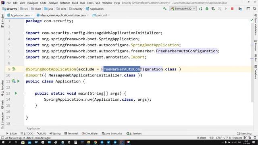Close the pom.xml tab
The image size is (258, 145).
pos(109,15)
